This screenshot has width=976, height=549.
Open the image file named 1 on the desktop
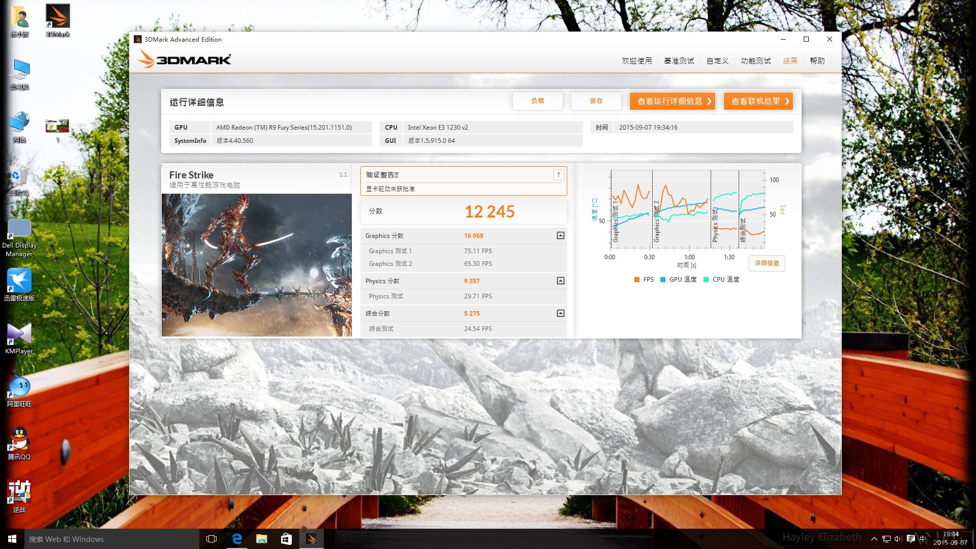57,130
